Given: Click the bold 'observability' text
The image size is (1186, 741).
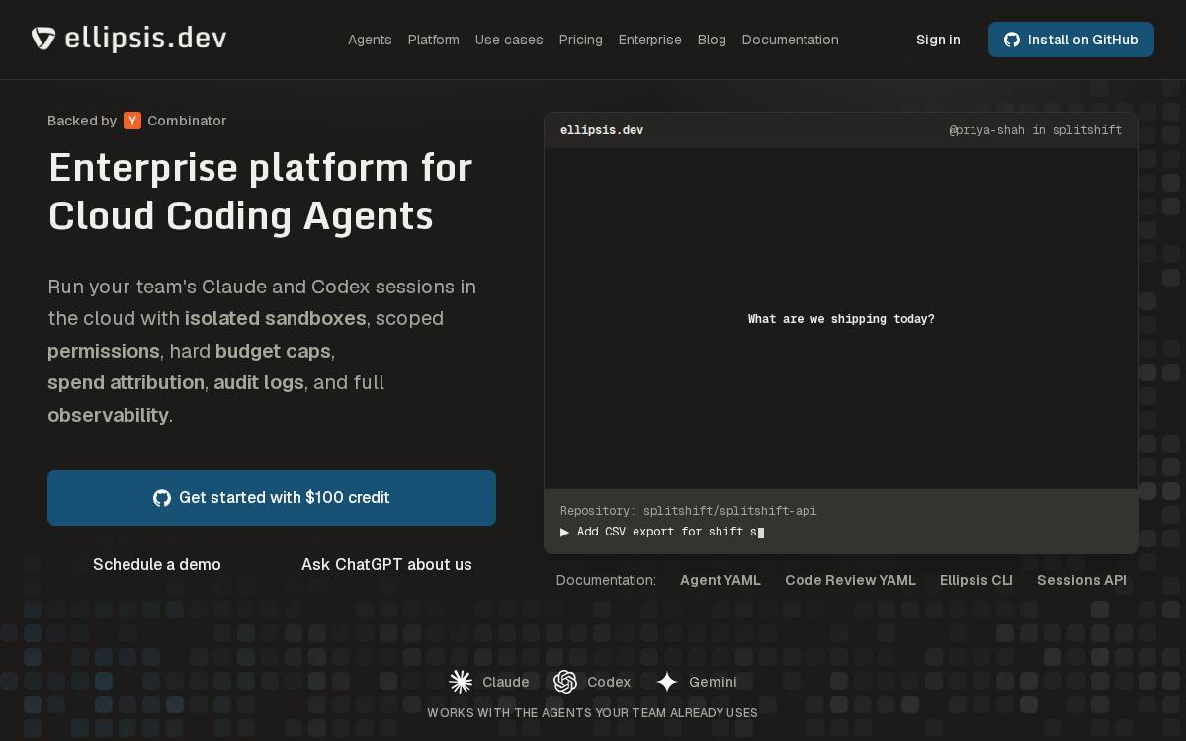Looking at the screenshot, I should click(108, 415).
